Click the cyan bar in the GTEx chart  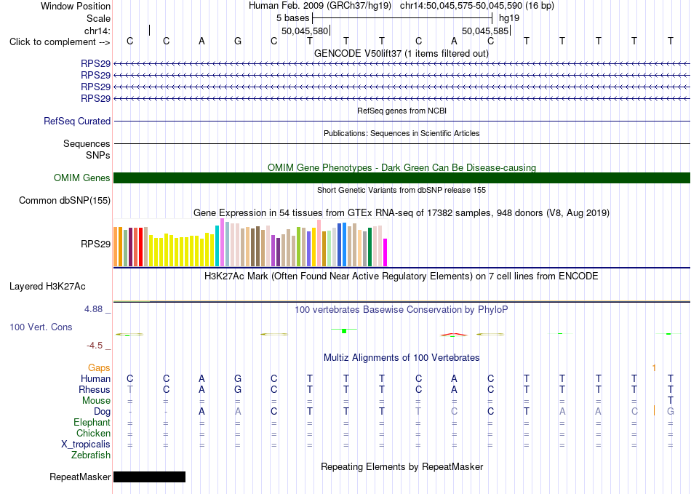pyautogui.click(x=217, y=246)
